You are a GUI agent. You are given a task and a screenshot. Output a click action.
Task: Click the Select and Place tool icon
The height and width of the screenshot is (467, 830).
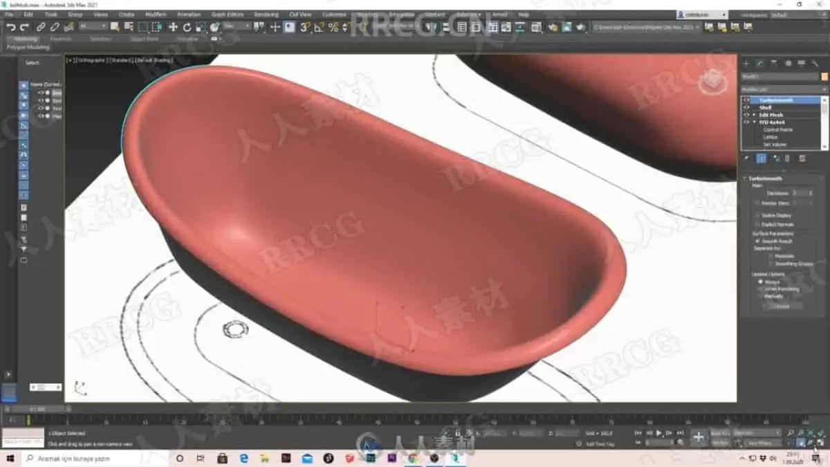pyautogui.click(x=215, y=27)
